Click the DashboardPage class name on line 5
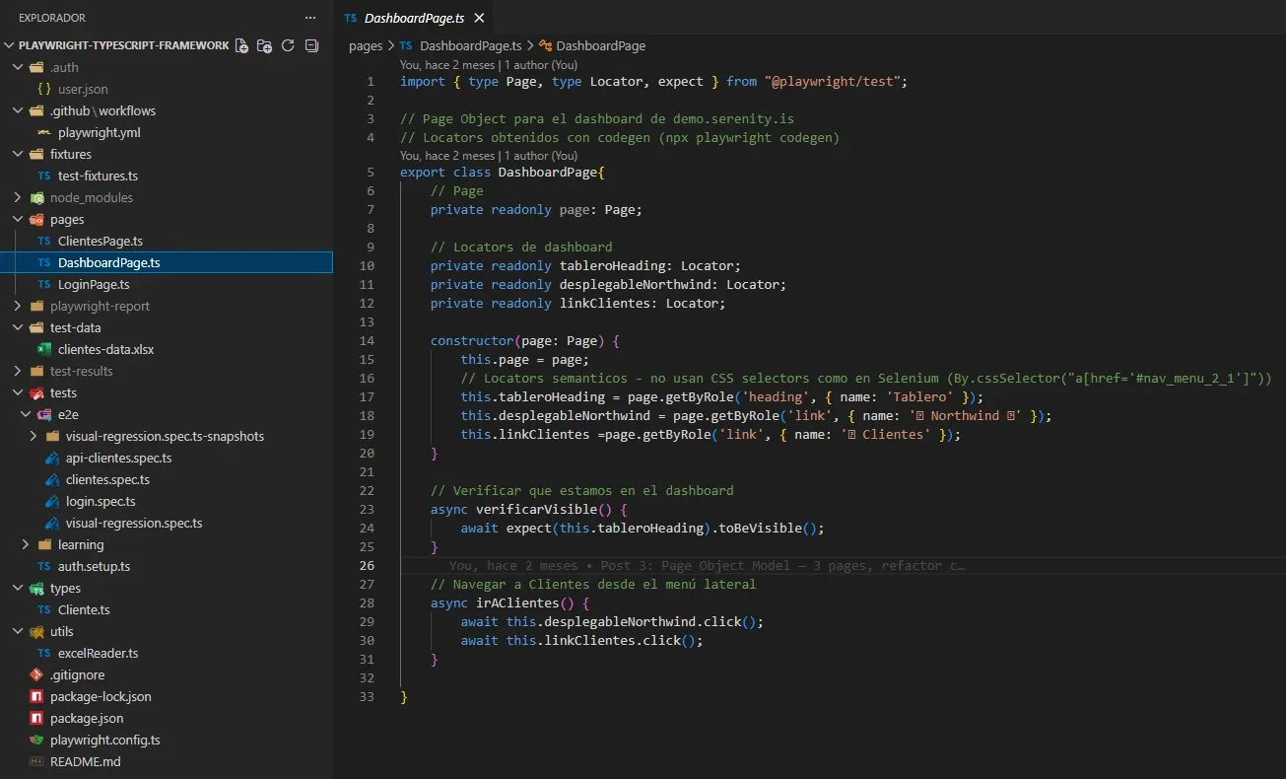The image size is (1286, 779). pos(548,172)
